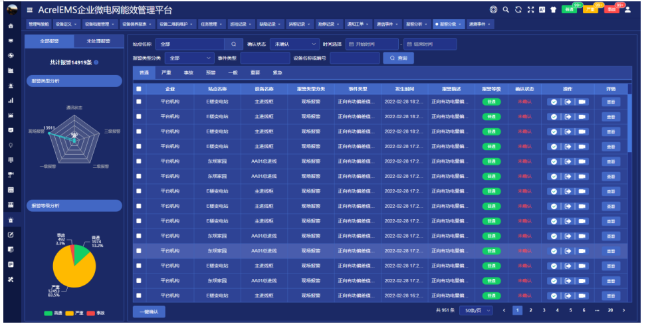
Task: Click the dispatch arrow icon in first row
Action: tap(568, 102)
